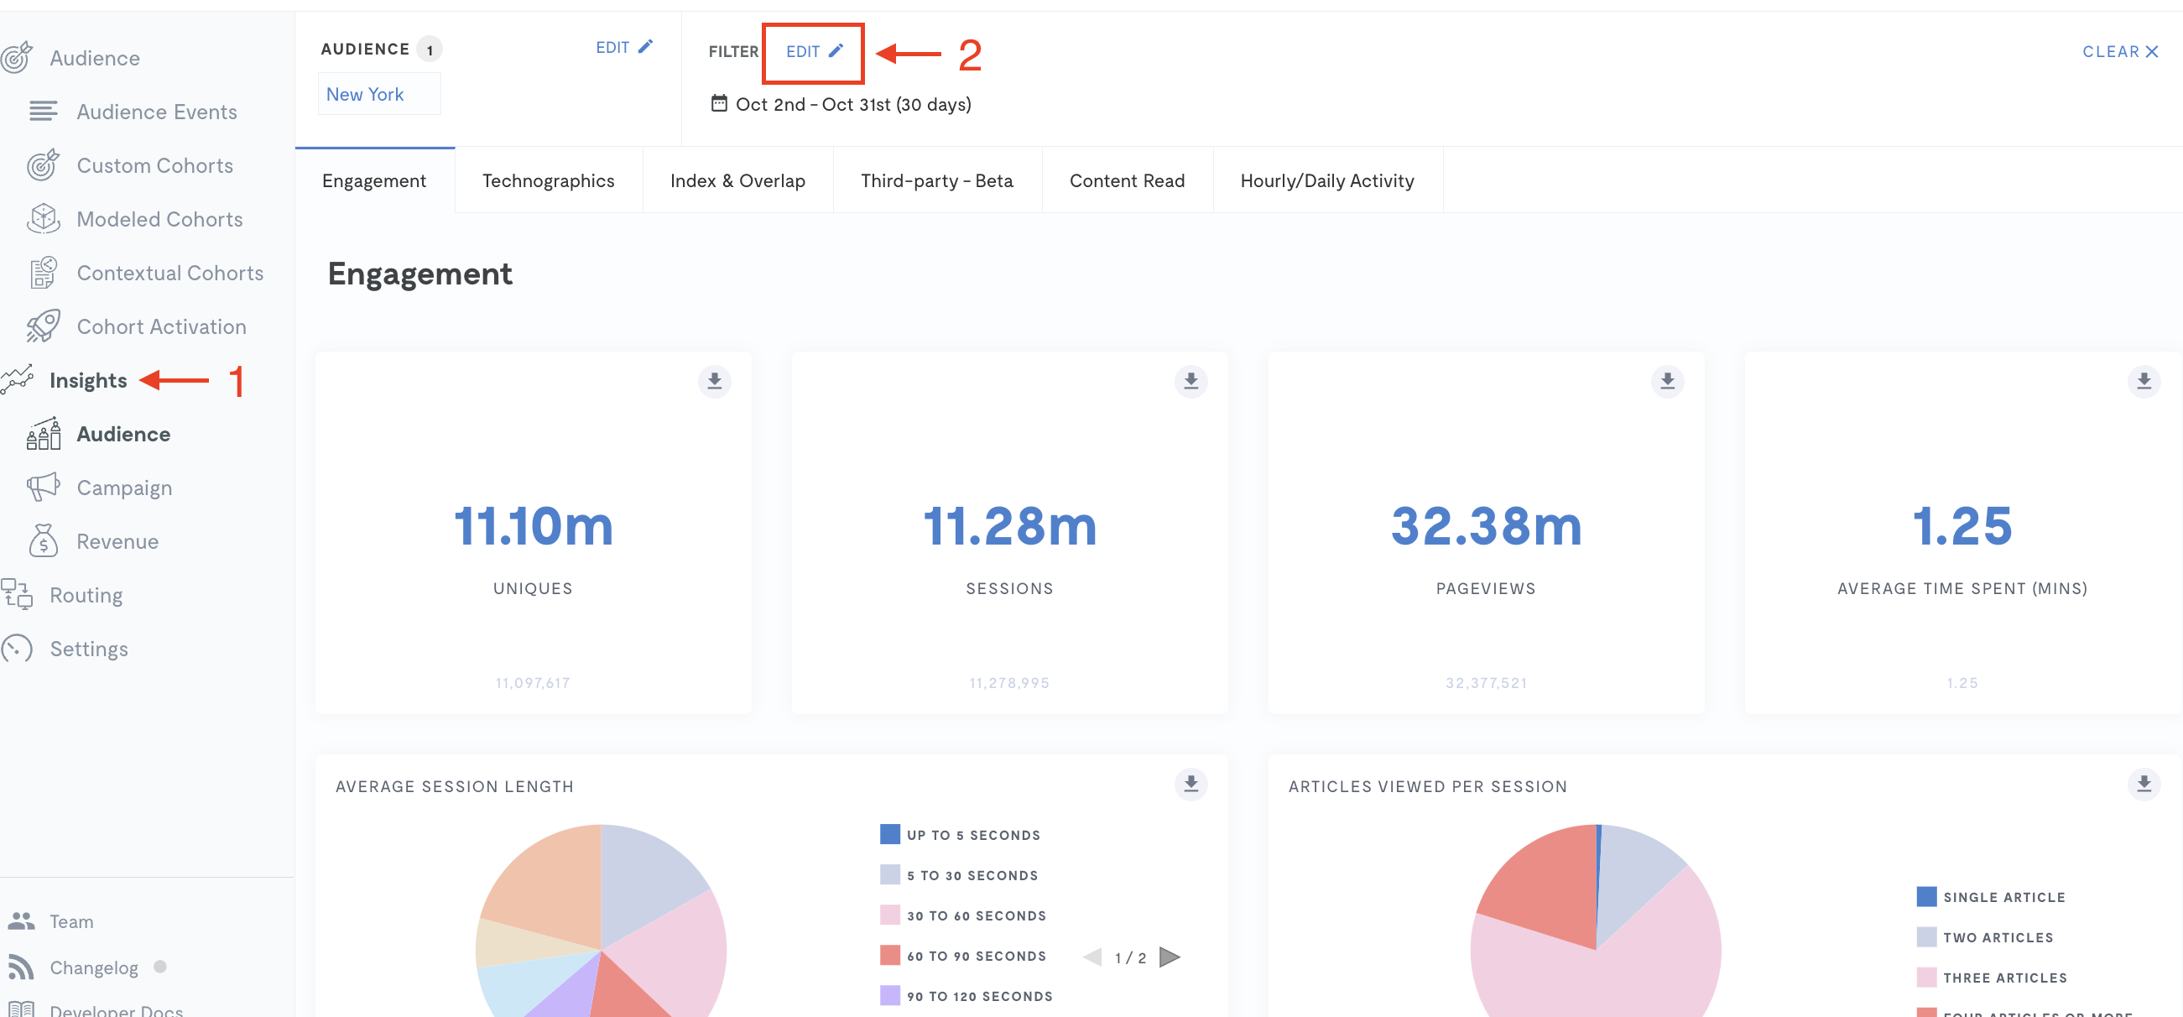Click the 5 to 30 Seconds legend swatch
Viewport: 2183px width, 1017px height.
pyautogui.click(x=889, y=874)
